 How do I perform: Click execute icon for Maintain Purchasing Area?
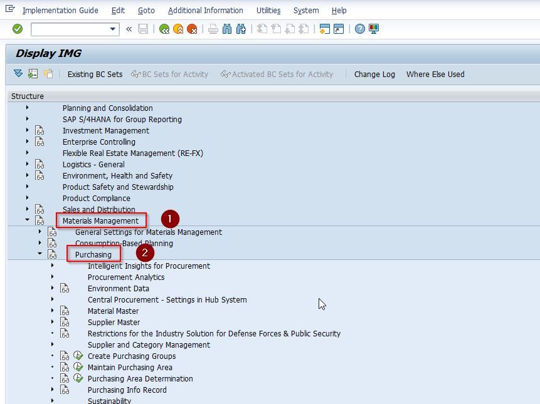click(x=78, y=367)
